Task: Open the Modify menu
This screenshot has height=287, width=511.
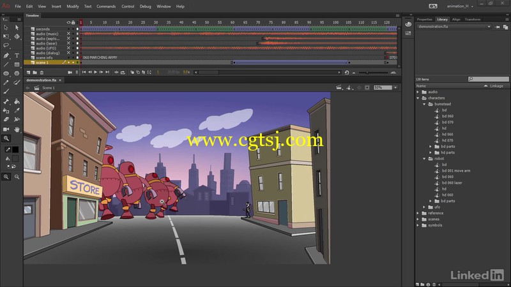Action: coord(73,6)
